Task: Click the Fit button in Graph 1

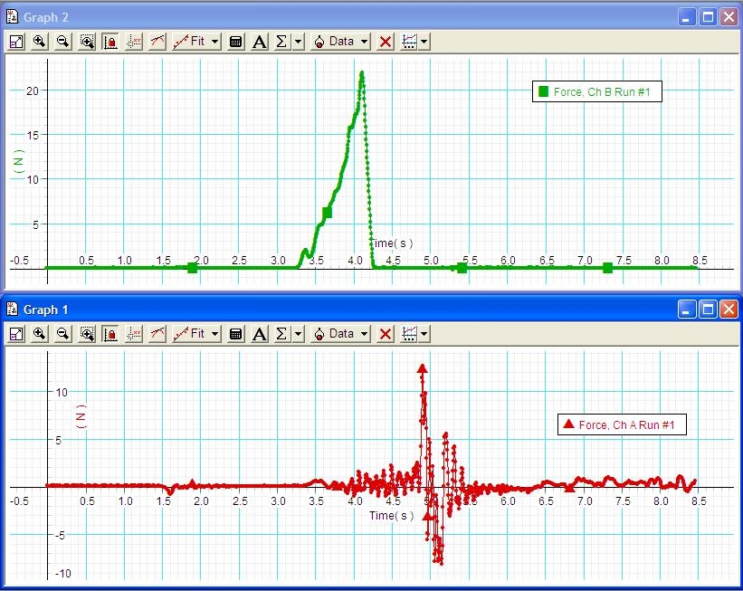Action: click(x=189, y=334)
